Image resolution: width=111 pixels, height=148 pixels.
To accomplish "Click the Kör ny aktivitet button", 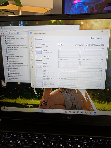I will pyautogui.click(x=97, y=38).
